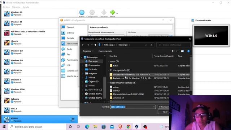The image size is (231, 130).
Task: Select the win3.1 virtual machine
Action: (x=39, y=110)
